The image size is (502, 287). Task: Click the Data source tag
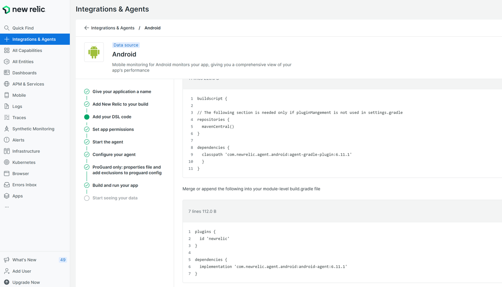[x=126, y=45]
